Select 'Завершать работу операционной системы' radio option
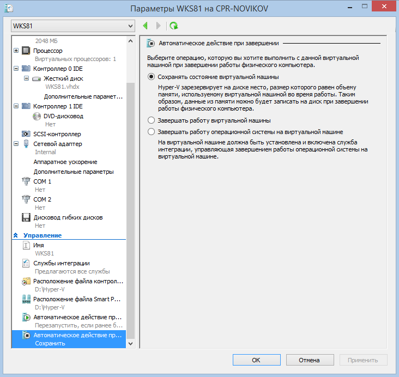This screenshot has width=399, height=377. click(152, 132)
